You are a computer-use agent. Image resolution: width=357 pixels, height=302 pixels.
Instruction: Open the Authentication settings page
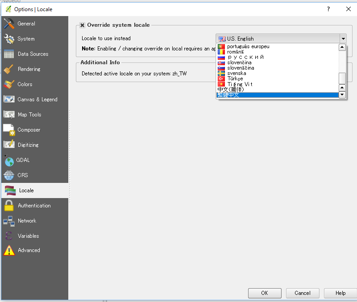coord(35,206)
